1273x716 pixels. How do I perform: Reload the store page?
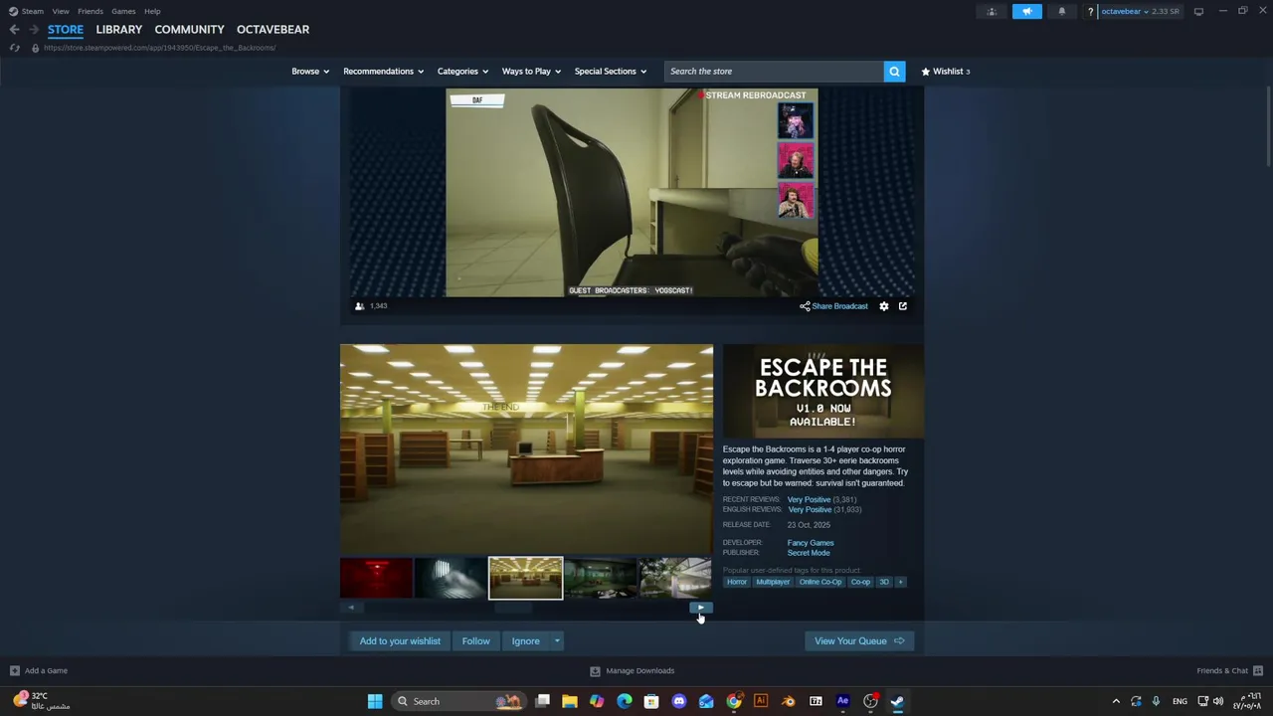coord(14,48)
